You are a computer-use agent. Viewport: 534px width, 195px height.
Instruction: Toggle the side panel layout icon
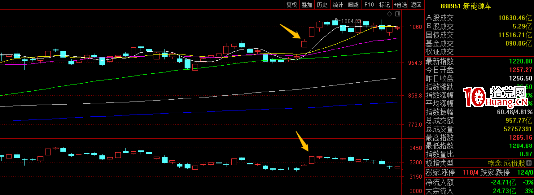397,14
